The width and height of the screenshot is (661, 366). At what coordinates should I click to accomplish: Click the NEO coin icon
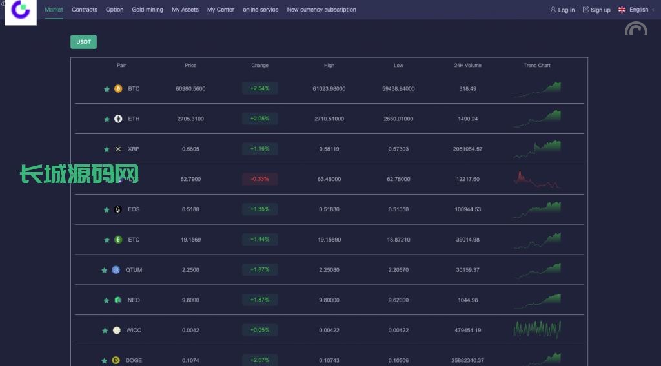[x=117, y=300]
